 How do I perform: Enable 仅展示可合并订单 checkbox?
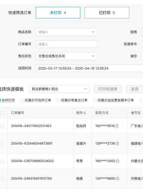click(22, 100)
